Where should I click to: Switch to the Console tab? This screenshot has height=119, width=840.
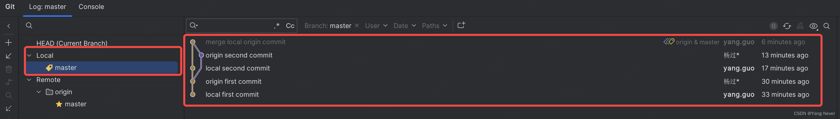tap(91, 6)
